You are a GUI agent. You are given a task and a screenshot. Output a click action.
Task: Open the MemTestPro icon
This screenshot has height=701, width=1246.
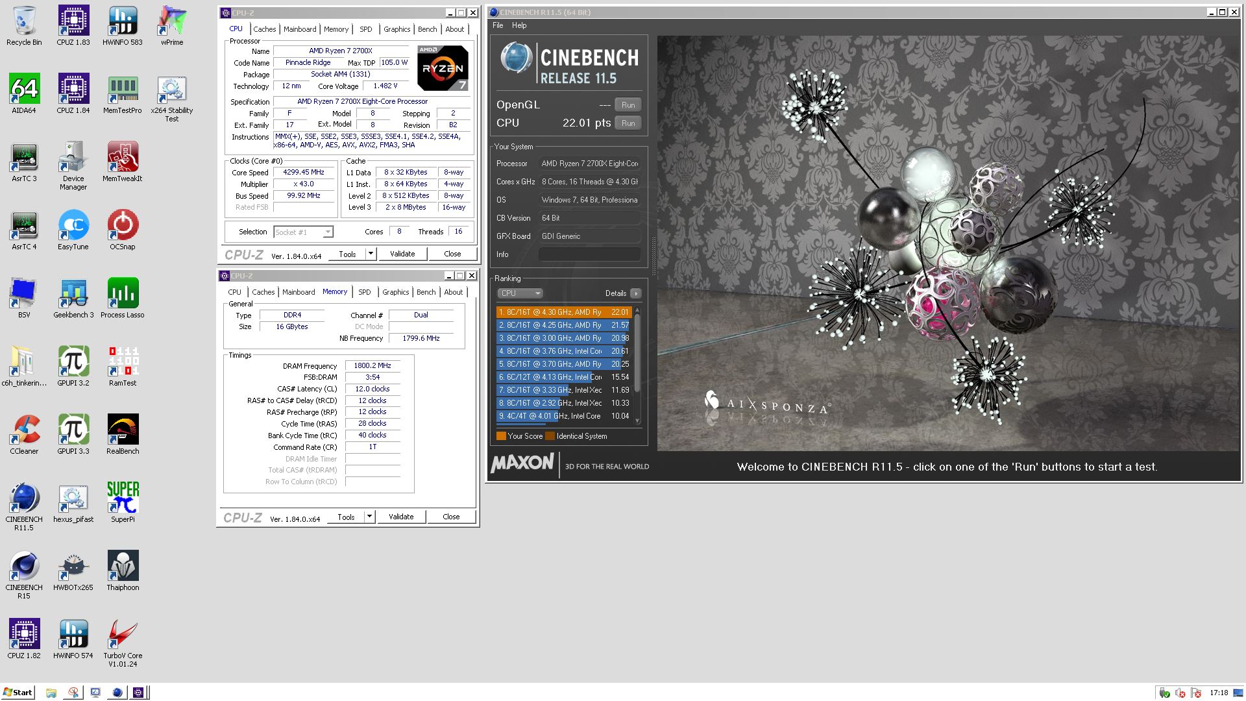point(123,94)
